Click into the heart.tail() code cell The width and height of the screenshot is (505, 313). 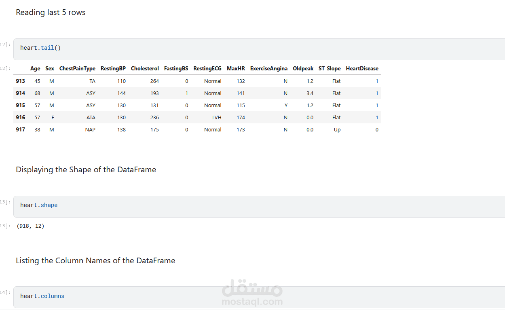coord(259,48)
